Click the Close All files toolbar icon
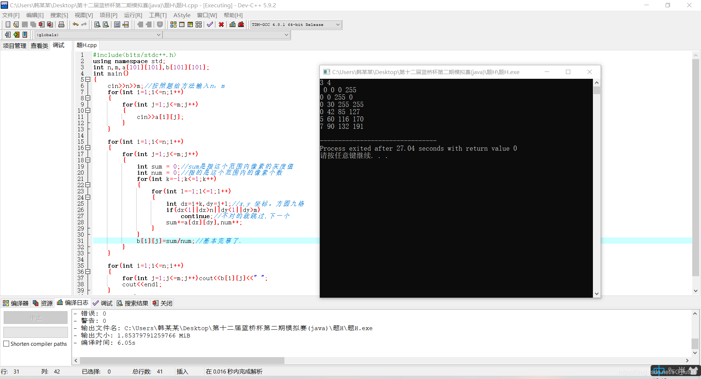This screenshot has width=701, height=379. click(50, 24)
